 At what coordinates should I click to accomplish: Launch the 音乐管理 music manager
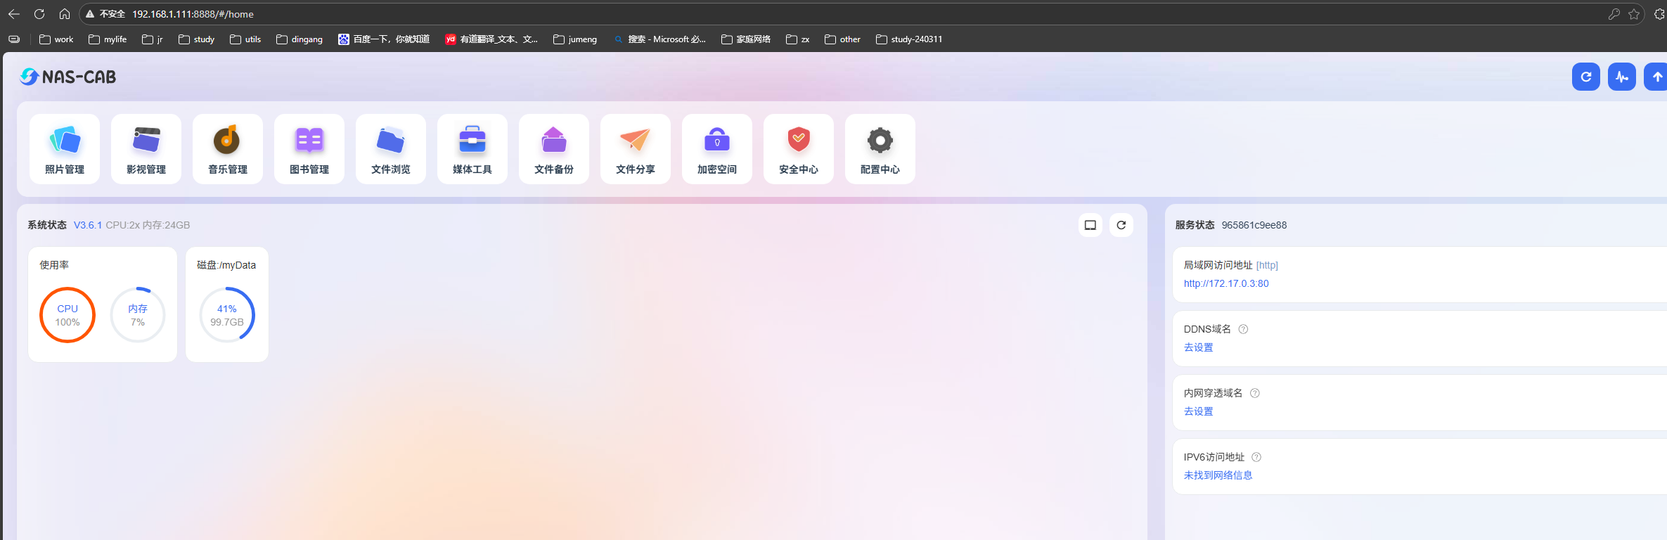[228, 149]
